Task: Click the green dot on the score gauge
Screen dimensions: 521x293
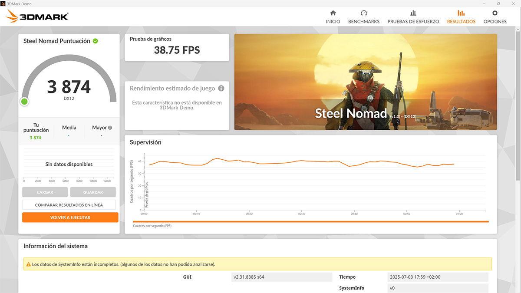Action: click(x=24, y=102)
